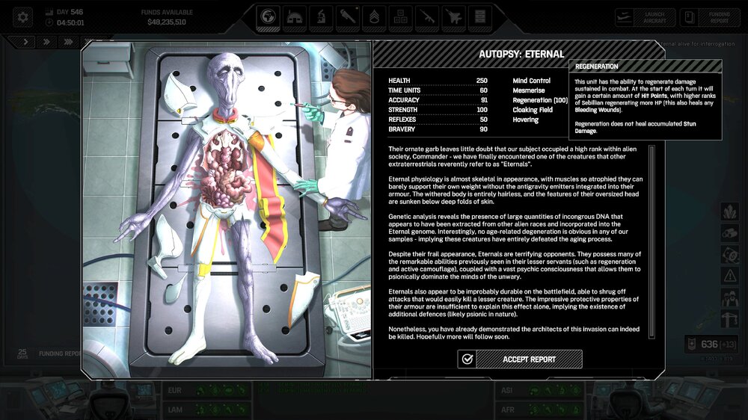Viewport: 748px width, 420px height.
Task: Open the Funding Report button top right
Action: (x=709, y=18)
